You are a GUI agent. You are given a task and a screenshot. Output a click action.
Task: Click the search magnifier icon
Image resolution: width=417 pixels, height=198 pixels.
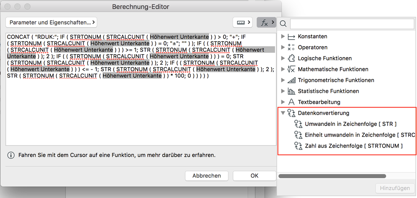click(283, 24)
